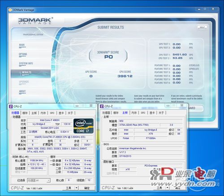
Task: Click the right CPU-Z window Z icon
Action: (102, 106)
